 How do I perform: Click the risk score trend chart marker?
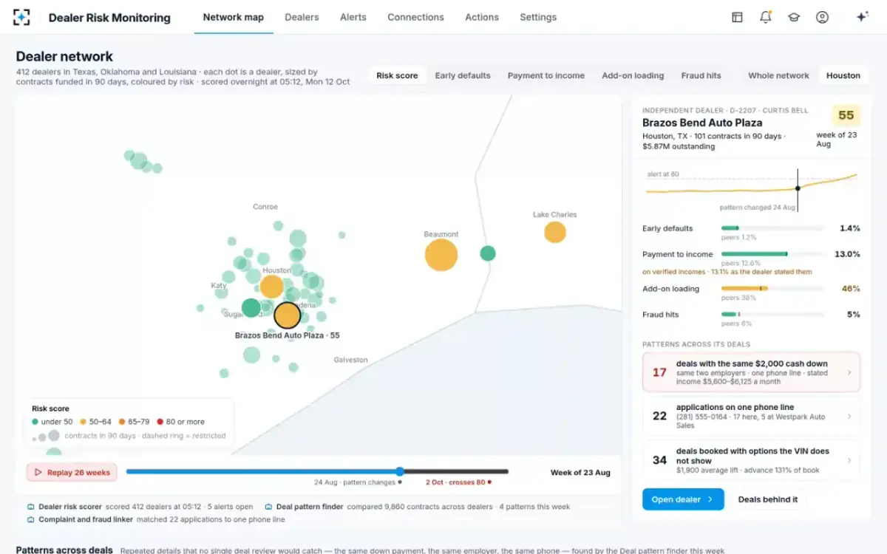pos(798,188)
